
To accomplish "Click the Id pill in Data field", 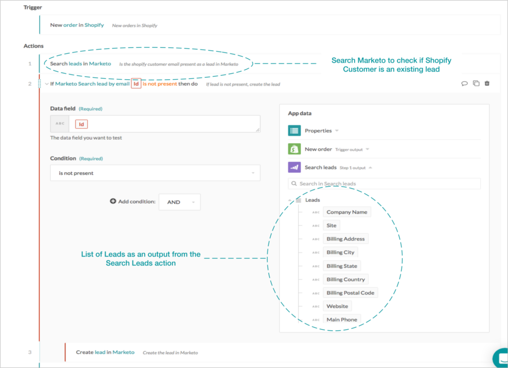I will coord(81,124).
